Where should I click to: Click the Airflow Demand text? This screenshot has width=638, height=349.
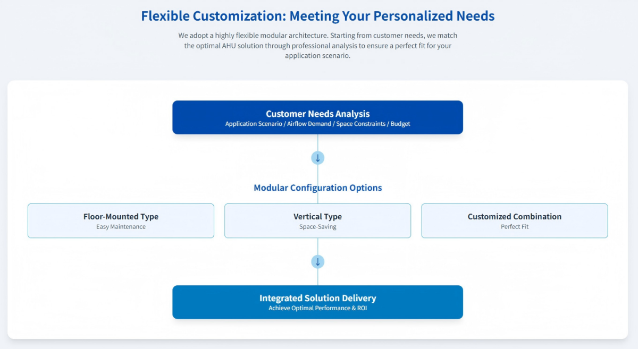pos(309,124)
